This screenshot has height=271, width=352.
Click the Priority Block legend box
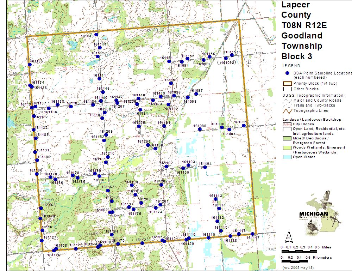pos(287,84)
